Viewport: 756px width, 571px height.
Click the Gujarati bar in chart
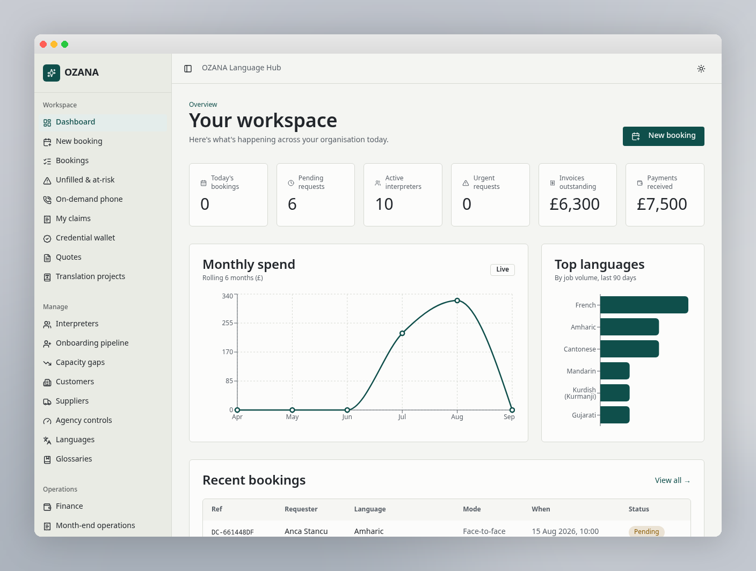coord(615,415)
